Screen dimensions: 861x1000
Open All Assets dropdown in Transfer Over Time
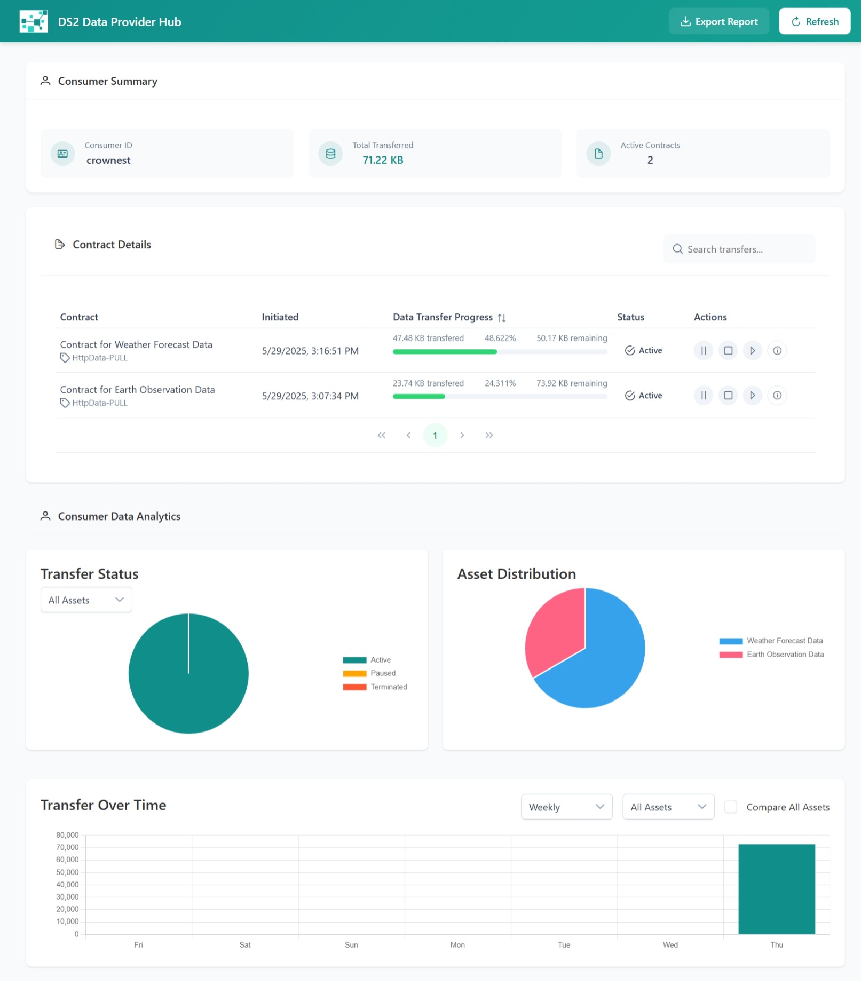tap(668, 807)
